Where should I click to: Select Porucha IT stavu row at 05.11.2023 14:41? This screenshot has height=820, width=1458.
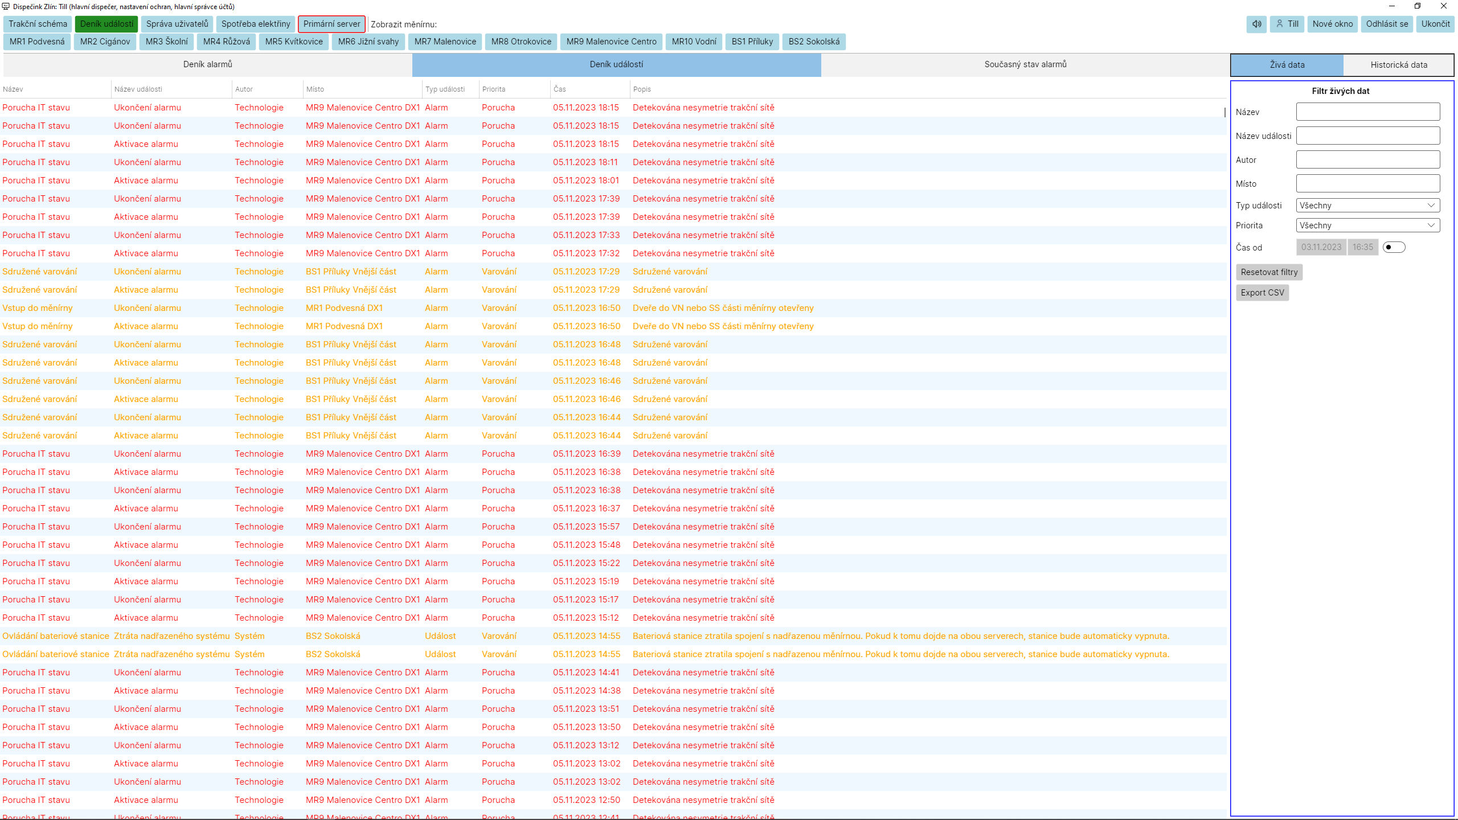(613, 673)
